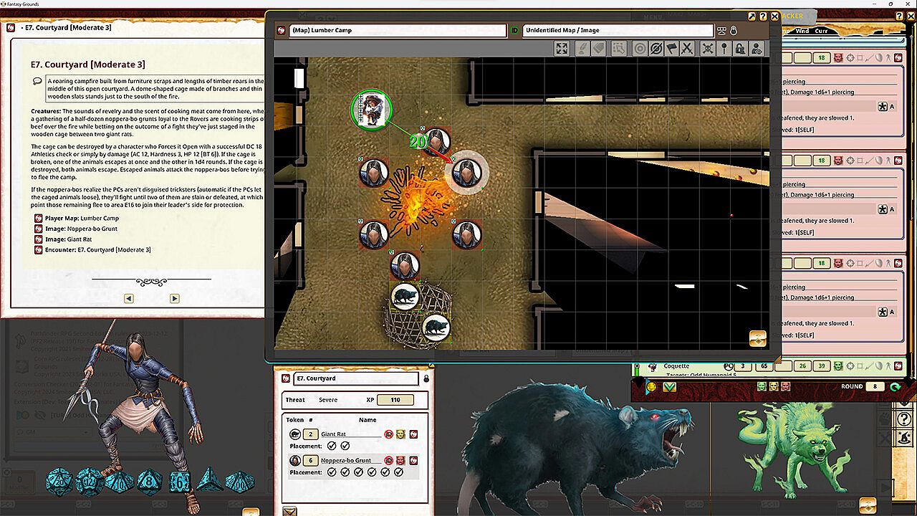Toggle the ID icon for Noppera-bo Grunt

pyautogui.click(x=388, y=460)
